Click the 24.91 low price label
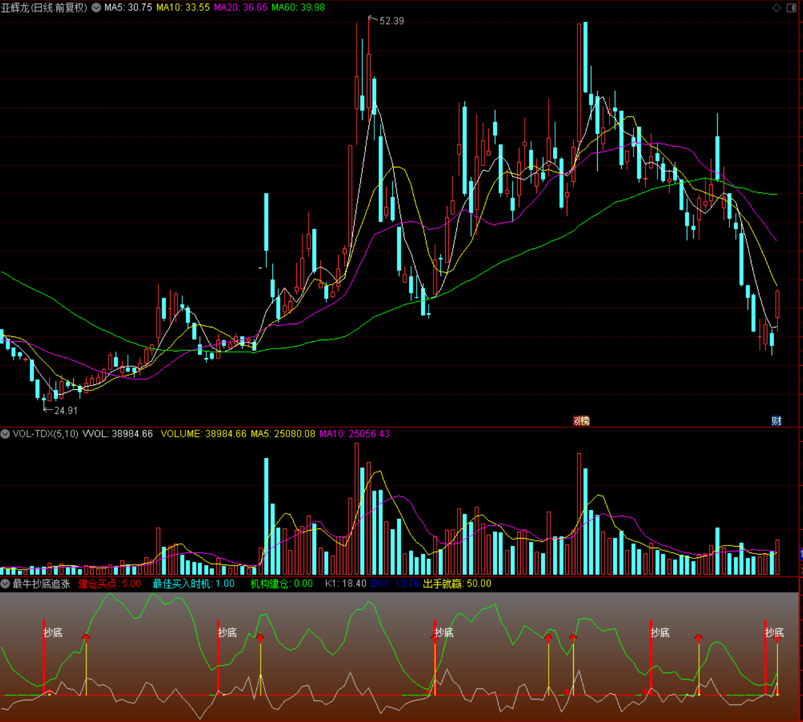The image size is (803, 722). pos(66,411)
